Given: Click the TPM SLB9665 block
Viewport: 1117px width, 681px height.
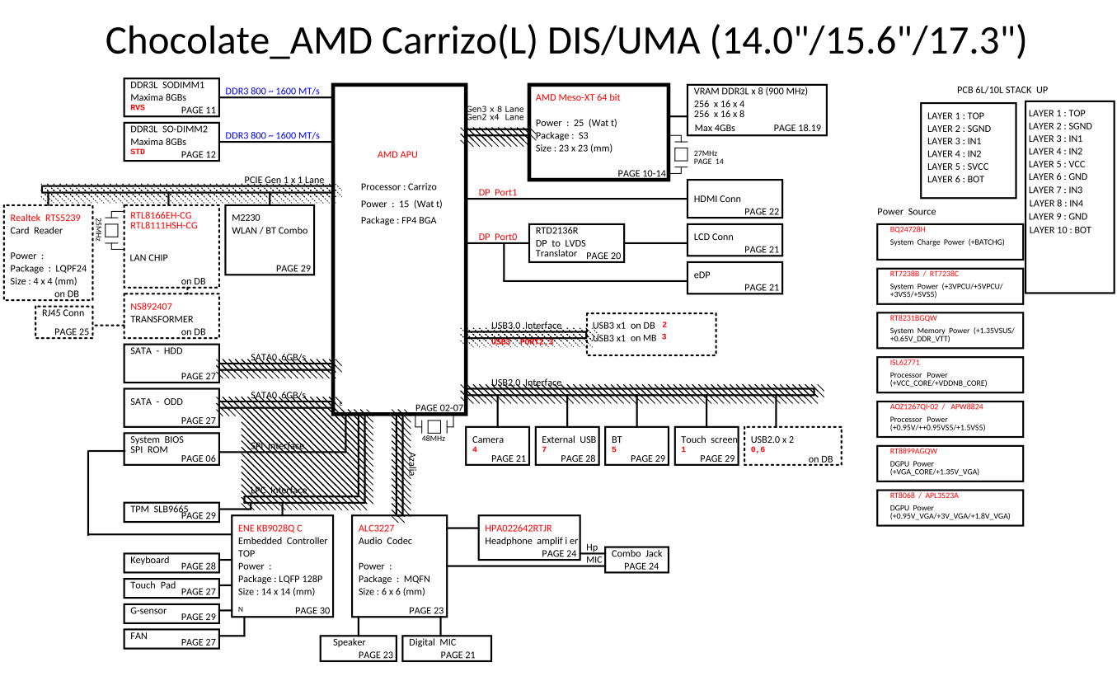Looking at the screenshot, I should 171,512.
